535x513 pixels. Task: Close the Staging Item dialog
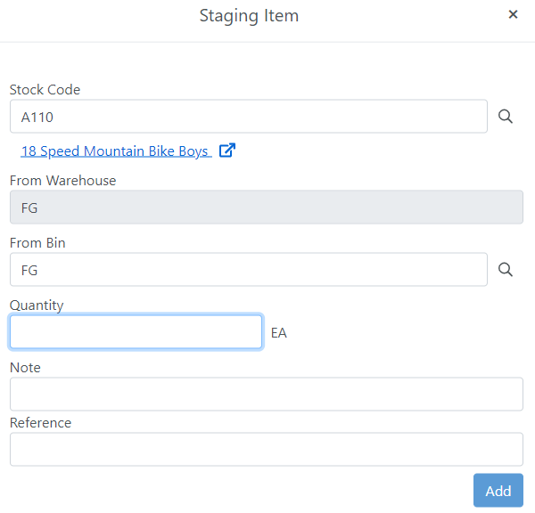(x=513, y=14)
